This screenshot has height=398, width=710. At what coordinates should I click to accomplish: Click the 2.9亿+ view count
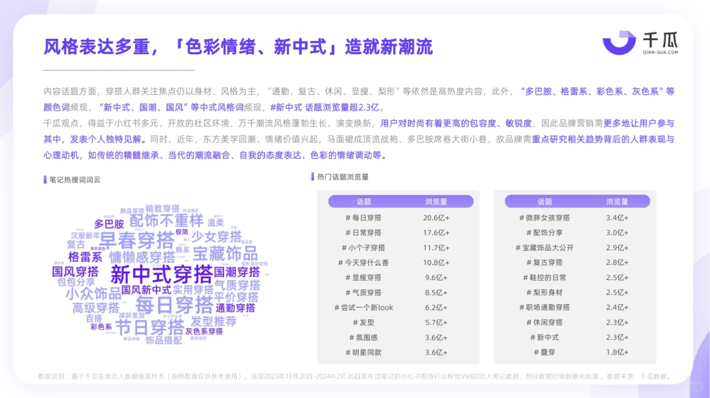click(617, 247)
